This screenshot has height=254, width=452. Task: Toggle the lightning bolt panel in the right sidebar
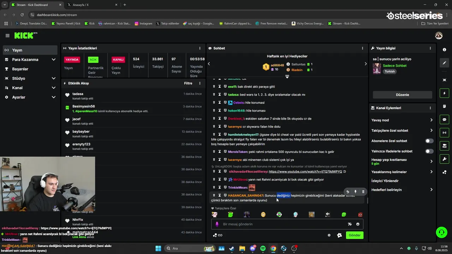[x=445, y=93]
